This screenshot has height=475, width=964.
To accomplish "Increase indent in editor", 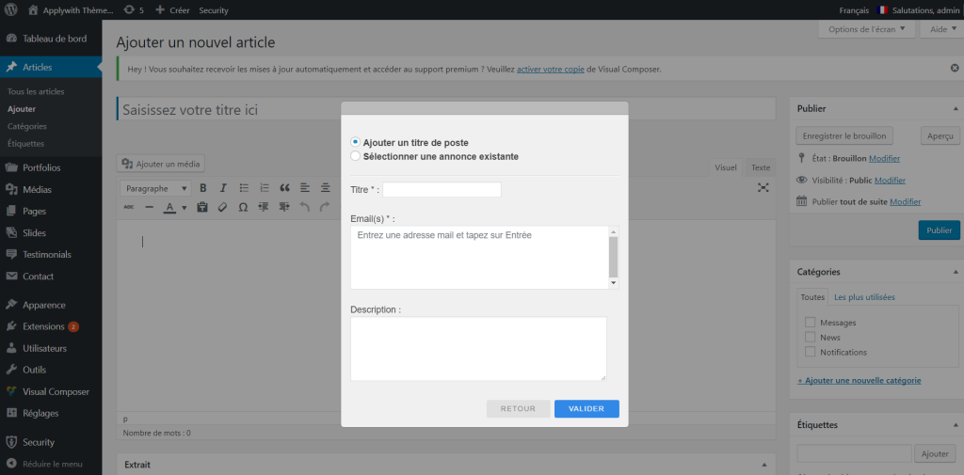I will [x=284, y=207].
